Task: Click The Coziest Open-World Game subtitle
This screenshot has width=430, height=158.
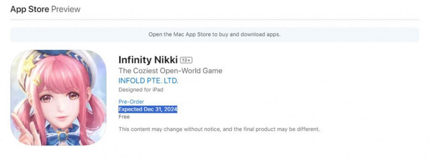Action: click(x=170, y=71)
